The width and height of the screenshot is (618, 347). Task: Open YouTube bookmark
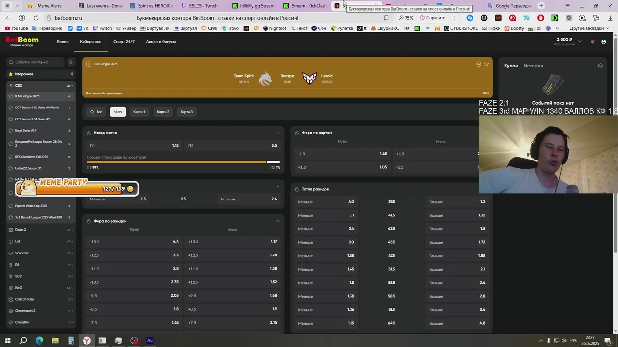pos(16,28)
